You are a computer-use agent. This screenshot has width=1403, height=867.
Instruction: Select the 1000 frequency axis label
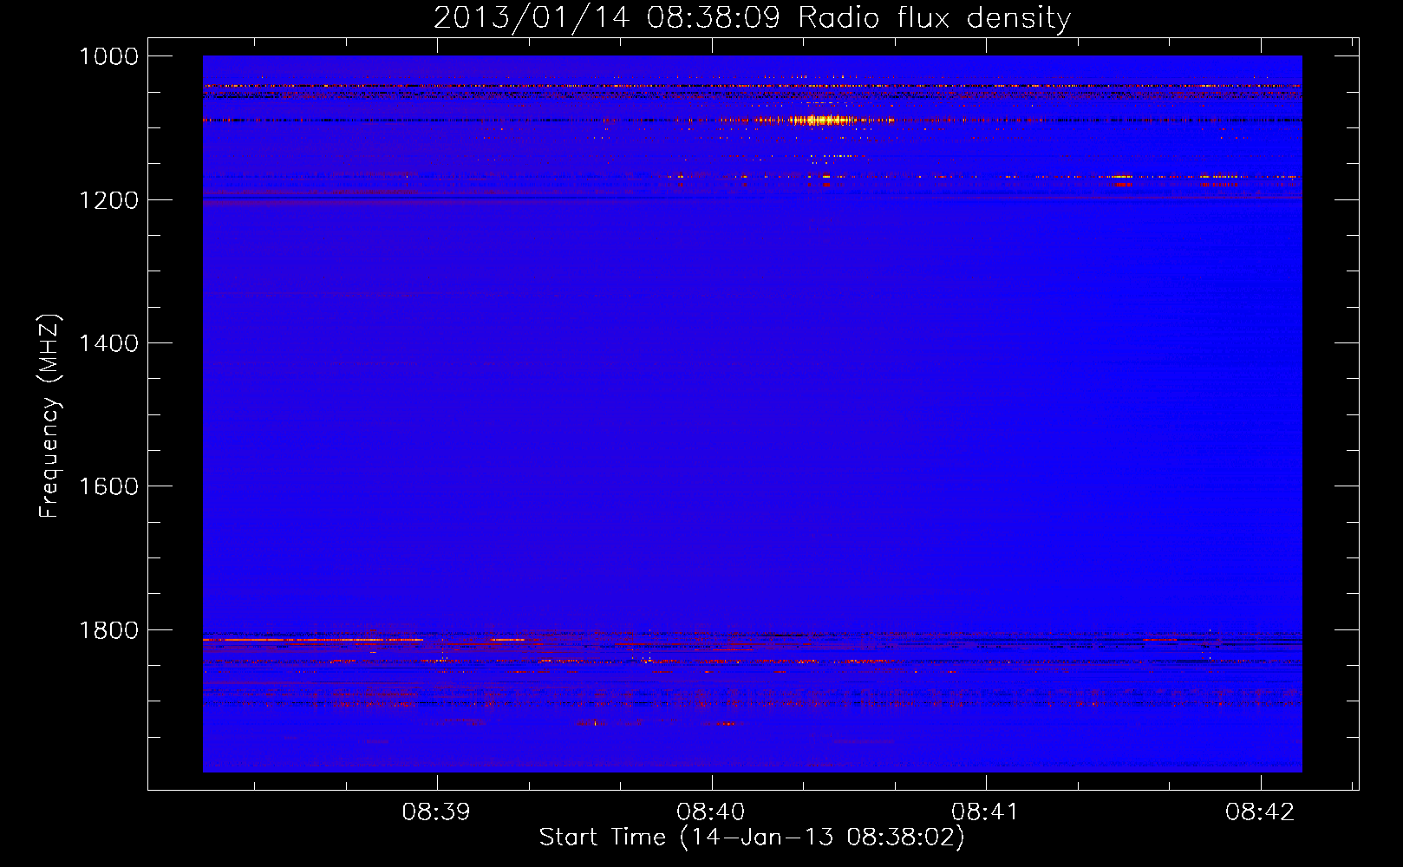(x=108, y=56)
